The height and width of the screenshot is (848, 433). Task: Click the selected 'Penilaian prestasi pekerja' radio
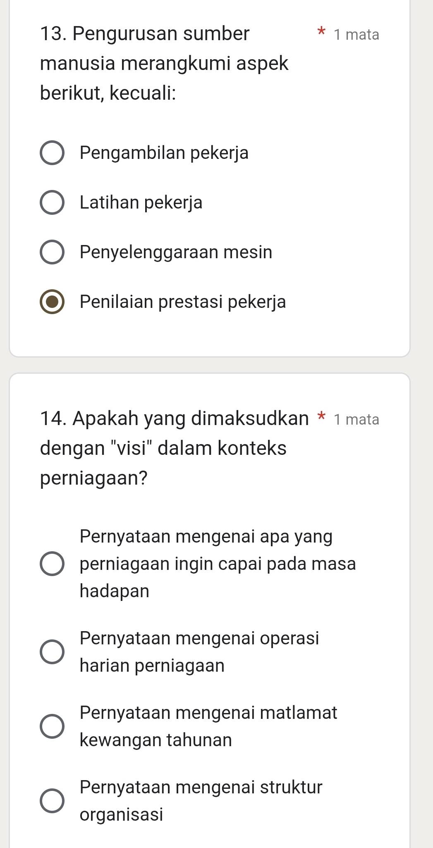[x=52, y=302]
